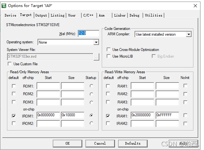The image size is (204, 150).
Task: Enable Use Custom File checkbox
Action: 10,64
